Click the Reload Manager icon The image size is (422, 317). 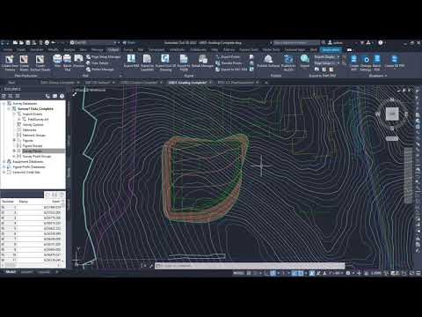[x=202, y=59]
